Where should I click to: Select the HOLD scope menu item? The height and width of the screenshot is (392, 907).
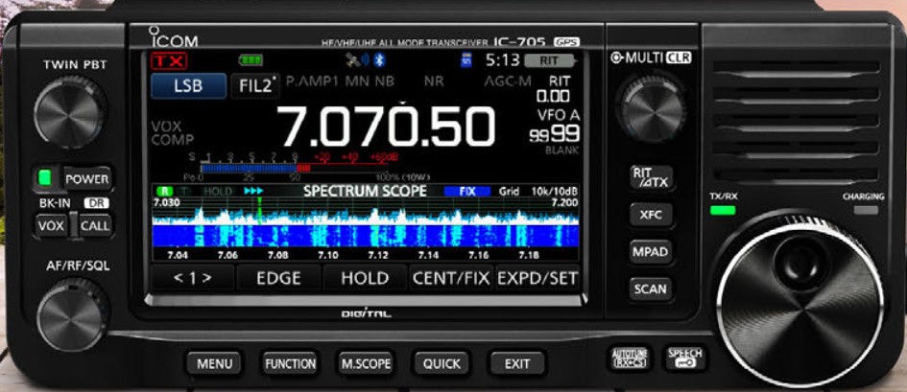365,278
